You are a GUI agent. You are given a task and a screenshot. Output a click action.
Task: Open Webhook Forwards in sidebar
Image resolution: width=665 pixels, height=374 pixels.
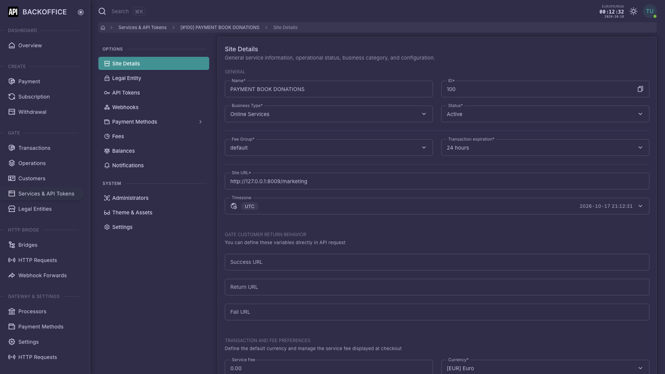click(x=42, y=275)
